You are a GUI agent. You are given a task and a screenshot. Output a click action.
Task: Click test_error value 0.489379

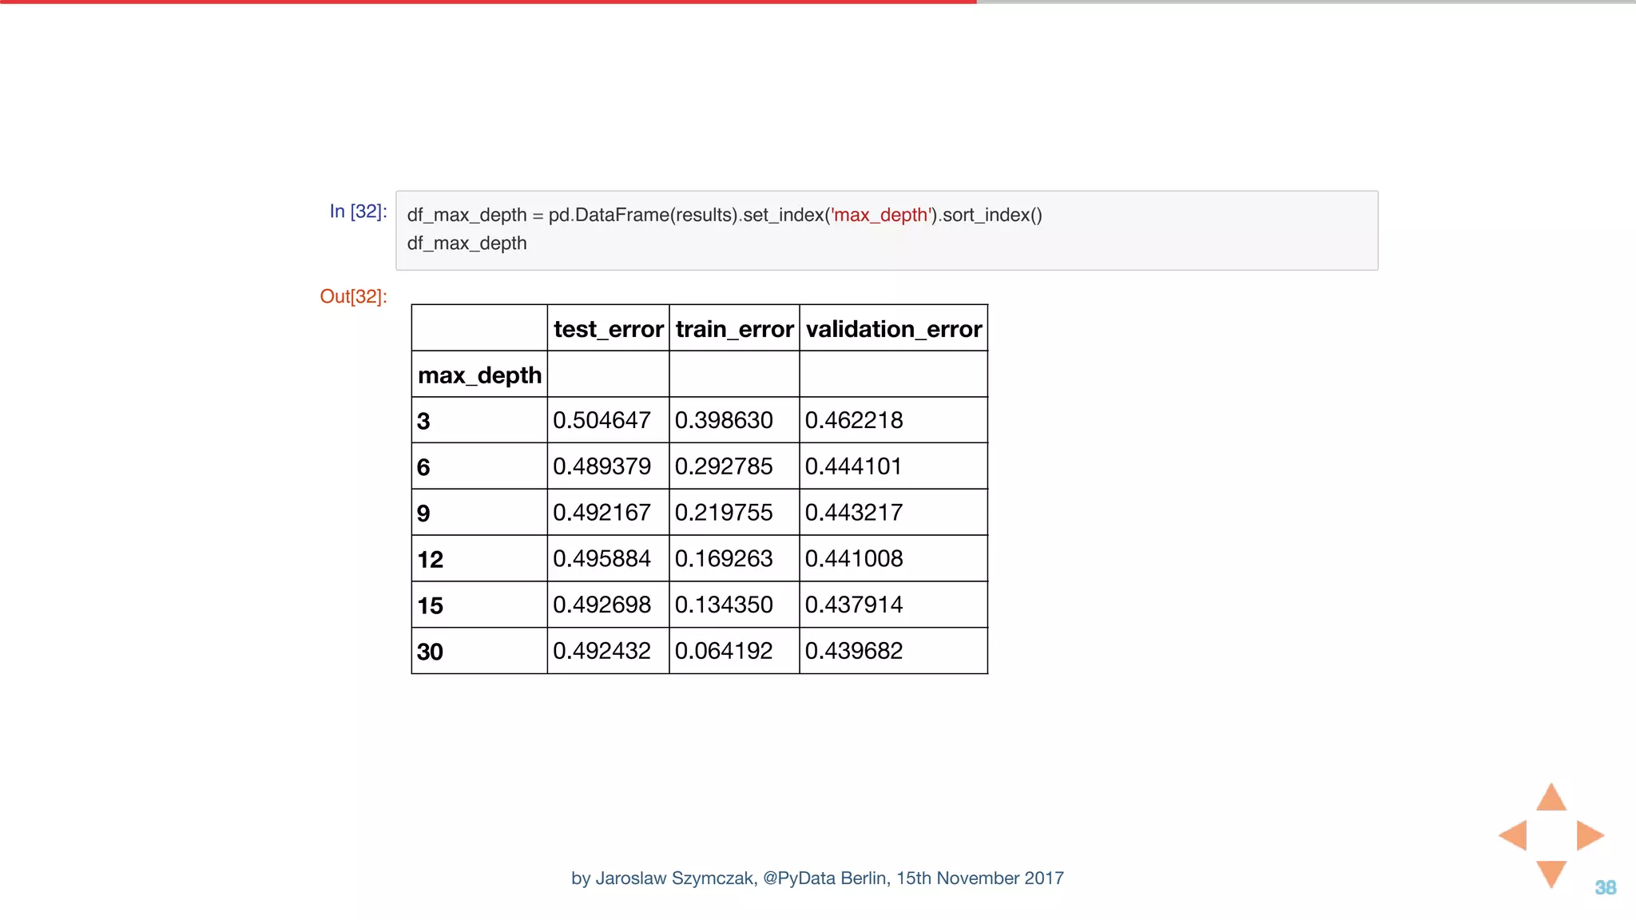[602, 466]
